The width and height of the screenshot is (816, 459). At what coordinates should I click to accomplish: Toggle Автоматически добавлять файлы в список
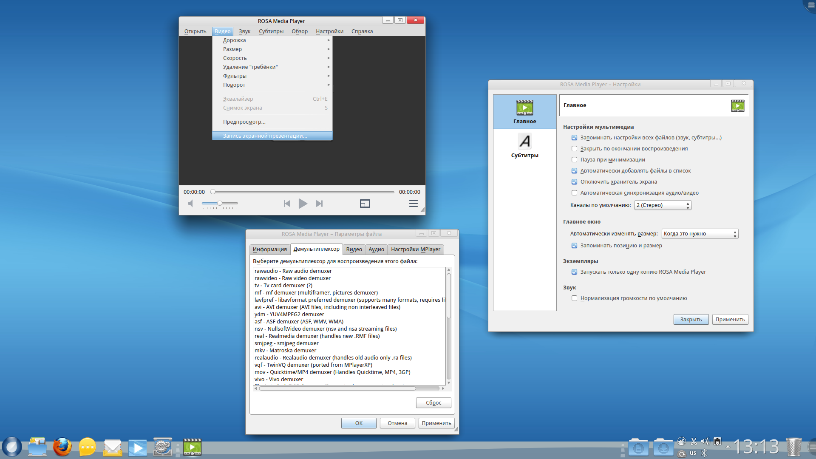click(574, 171)
